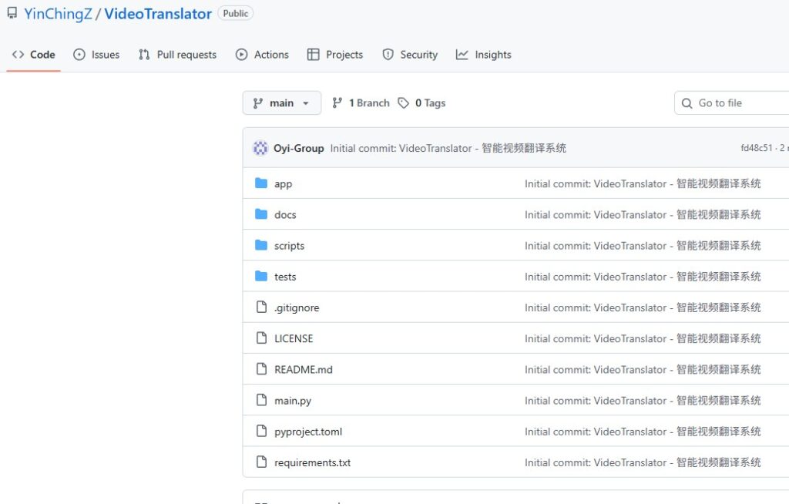The height and width of the screenshot is (504, 789).
Task: Go to the Actions tab
Action: pyautogui.click(x=262, y=55)
